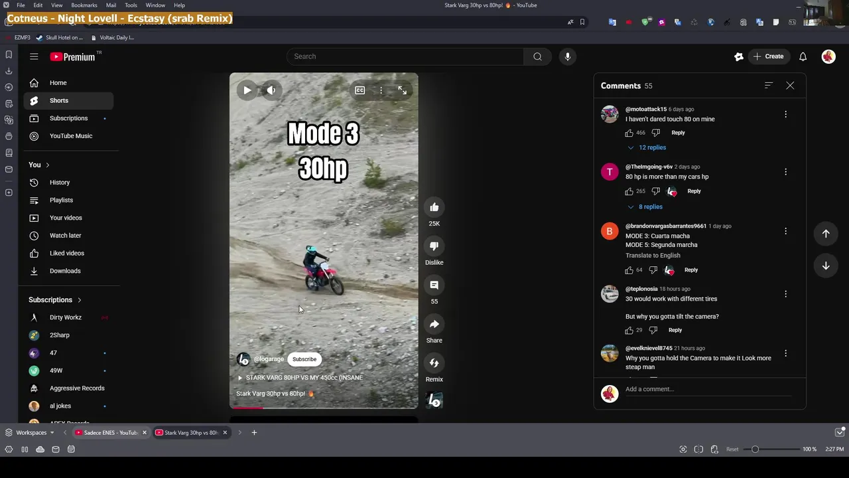Click the YouTube search box
The image size is (849, 478).
pos(405,56)
